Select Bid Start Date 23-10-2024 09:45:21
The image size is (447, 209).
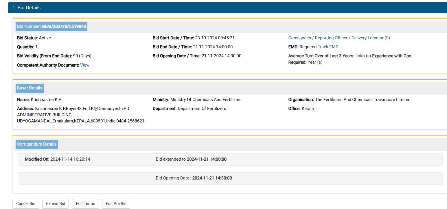[x=194, y=38]
